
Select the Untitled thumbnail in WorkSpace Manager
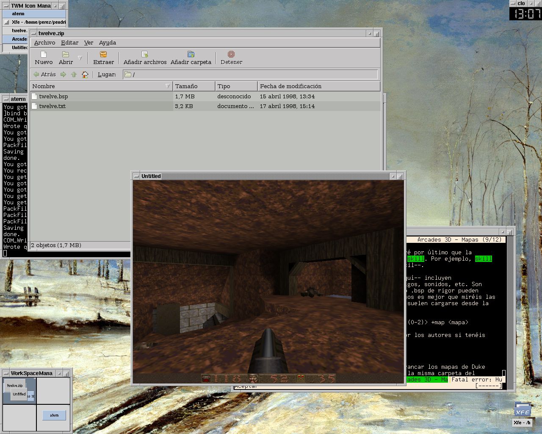(x=19, y=394)
